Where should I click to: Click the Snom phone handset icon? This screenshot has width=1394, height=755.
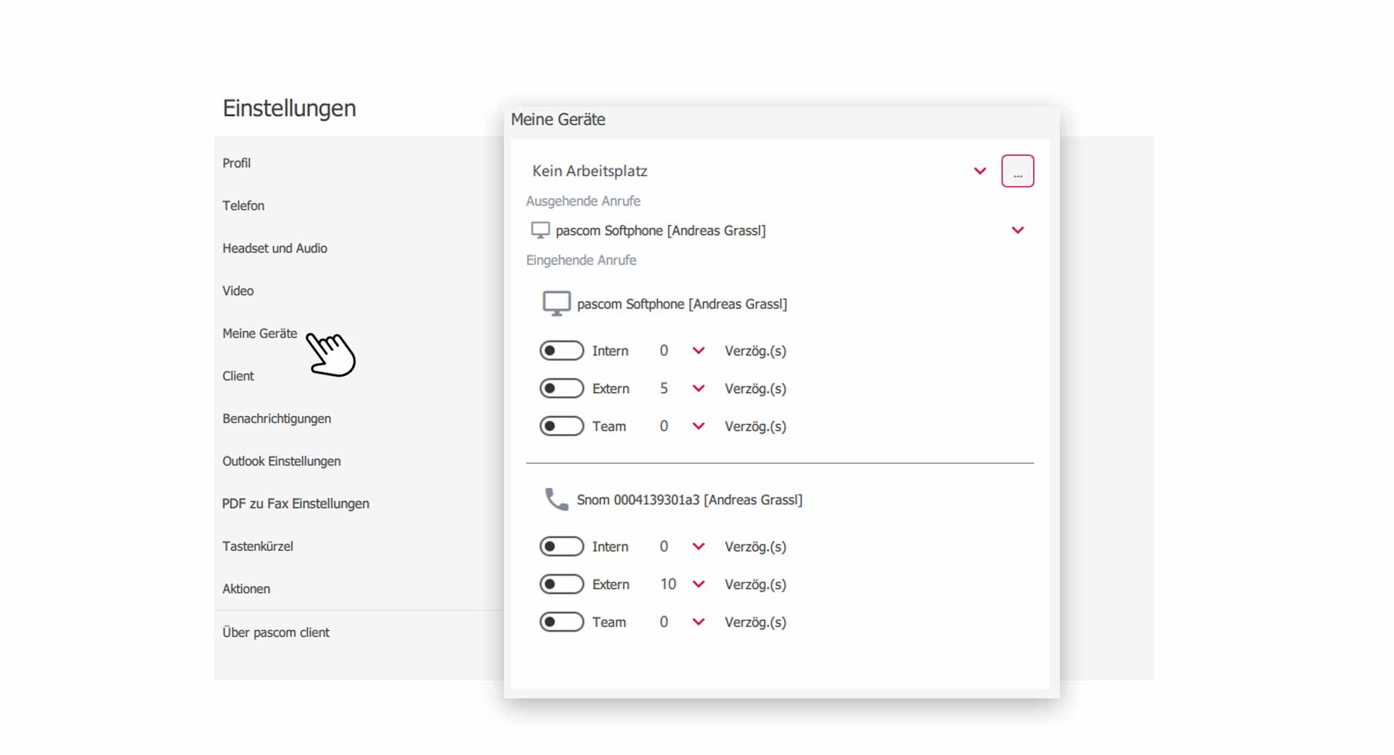(x=557, y=499)
